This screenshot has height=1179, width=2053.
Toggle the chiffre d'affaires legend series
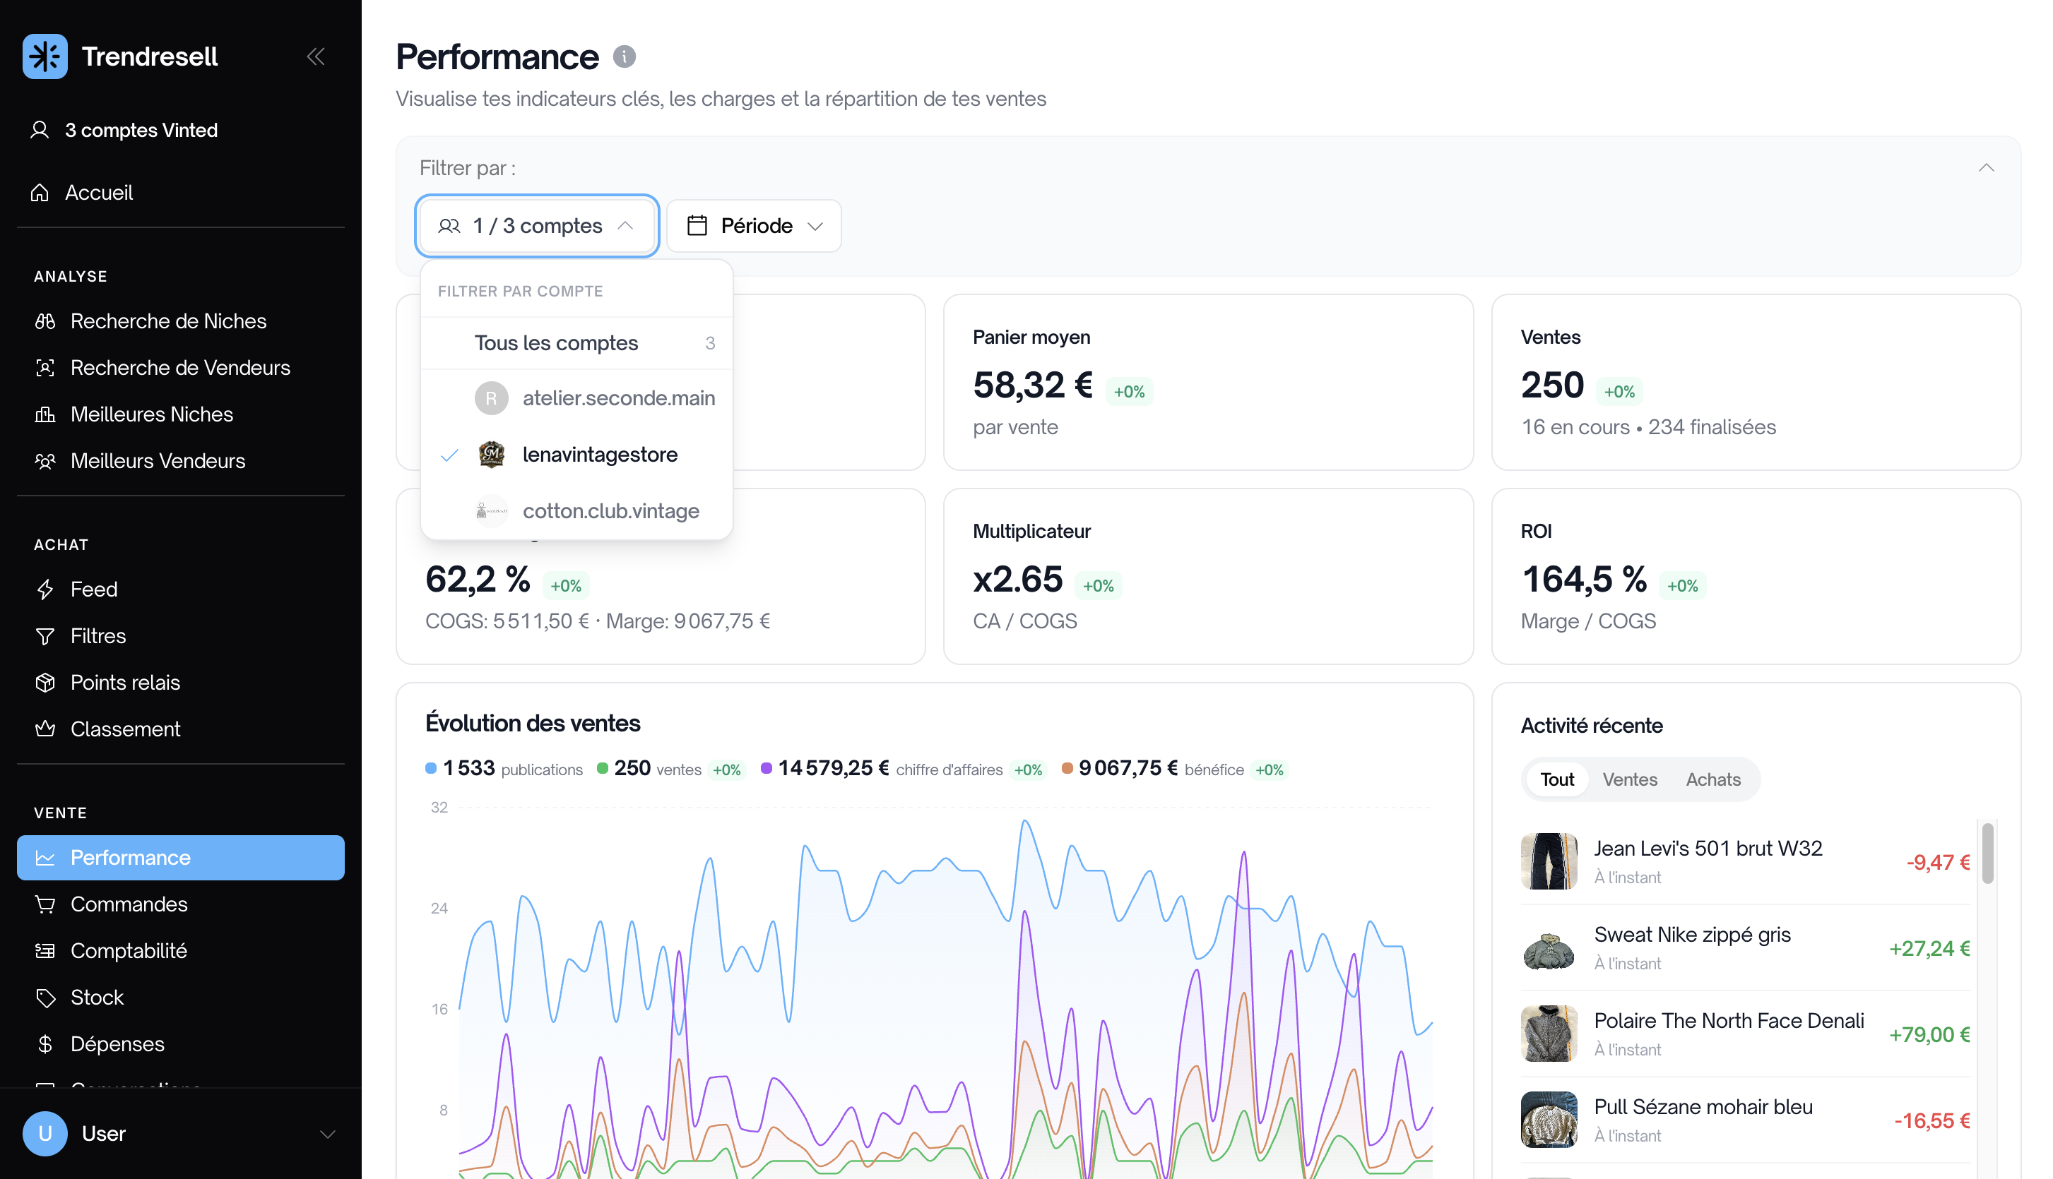click(903, 768)
